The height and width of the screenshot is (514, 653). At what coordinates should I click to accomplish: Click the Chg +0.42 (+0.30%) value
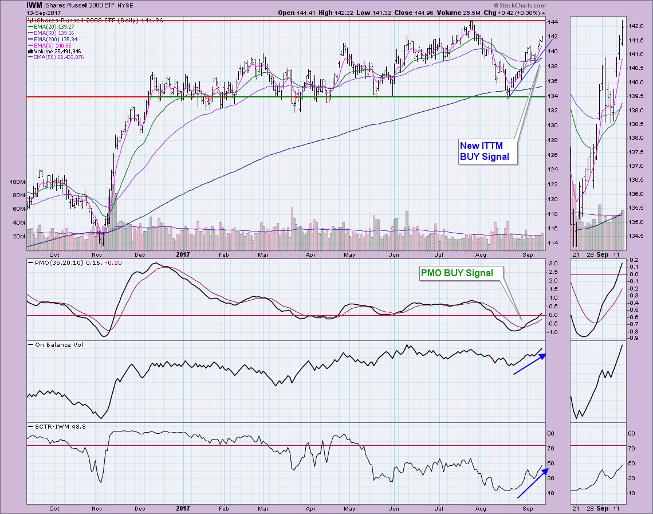516,12
